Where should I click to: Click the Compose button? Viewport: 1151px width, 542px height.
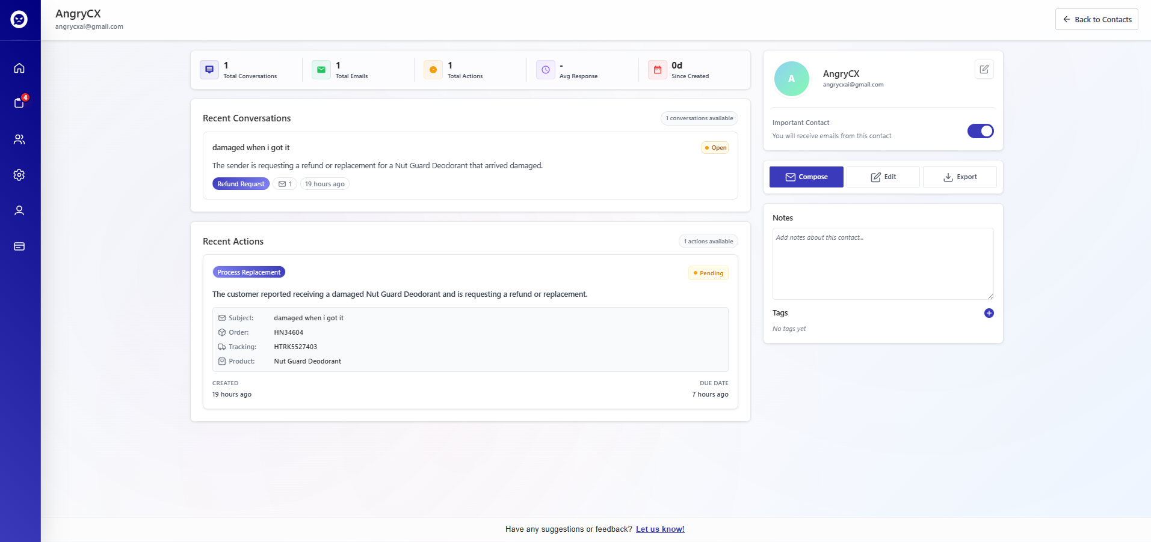[x=806, y=177]
